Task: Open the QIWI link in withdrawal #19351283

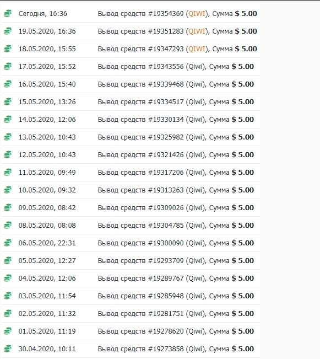Action: coord(197,31)
